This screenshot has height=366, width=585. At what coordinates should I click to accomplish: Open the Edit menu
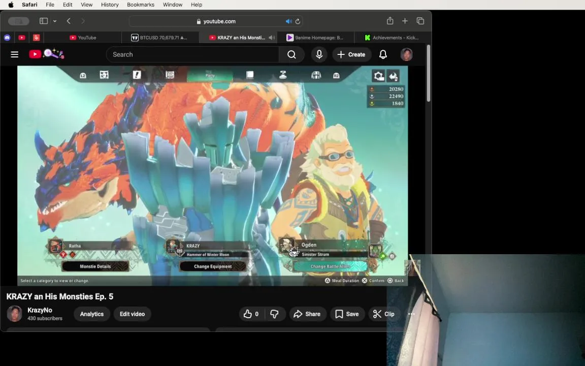(68, 5)
